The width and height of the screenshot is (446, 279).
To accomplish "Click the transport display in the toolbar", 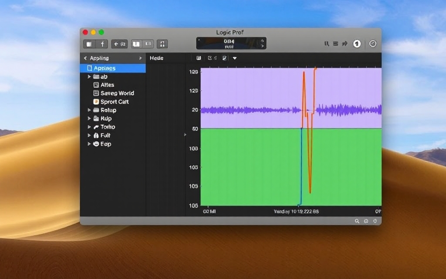I will 231,43.
